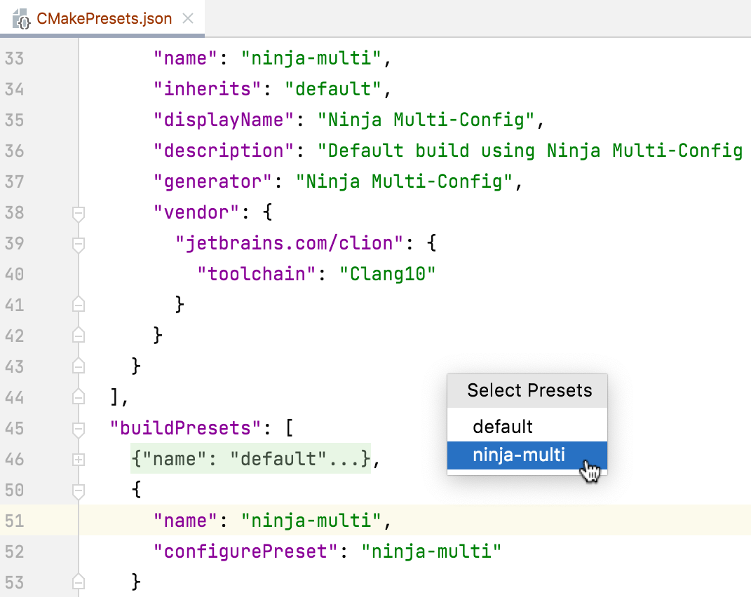Click the fold-end arrow marker beside line 44
Screen dimensions: 751x597
tap(78, 397)
